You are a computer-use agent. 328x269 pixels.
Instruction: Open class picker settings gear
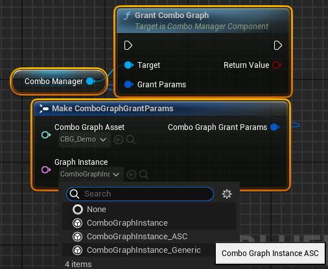click(227, 194)
